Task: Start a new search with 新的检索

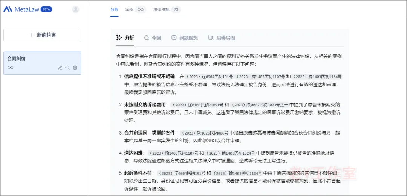Action: [42, 35]
